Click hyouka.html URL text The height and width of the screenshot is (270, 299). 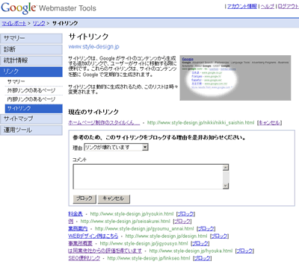(x=191, y=251)
